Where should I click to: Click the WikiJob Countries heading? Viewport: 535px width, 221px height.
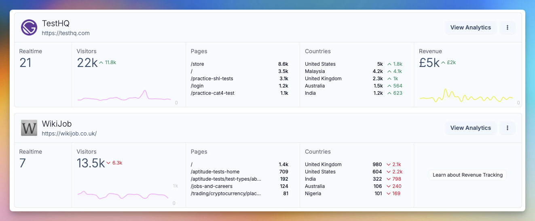pos(318,152)
